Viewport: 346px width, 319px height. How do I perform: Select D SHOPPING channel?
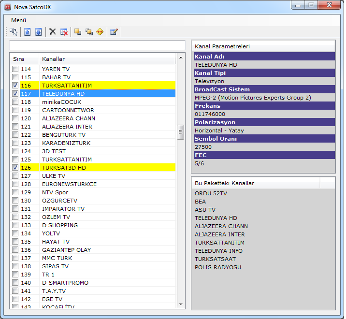click(93, 225)
